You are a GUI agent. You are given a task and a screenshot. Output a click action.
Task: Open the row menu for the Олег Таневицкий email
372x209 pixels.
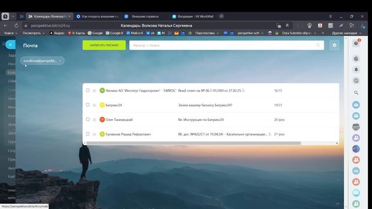[x=94, y=120]
